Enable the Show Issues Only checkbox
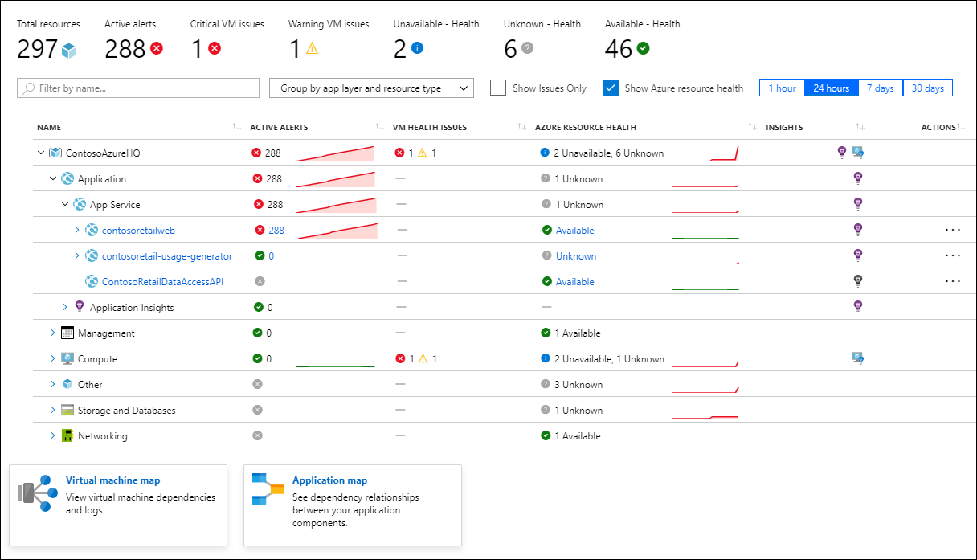977x560 pixels. pos(498,88)
